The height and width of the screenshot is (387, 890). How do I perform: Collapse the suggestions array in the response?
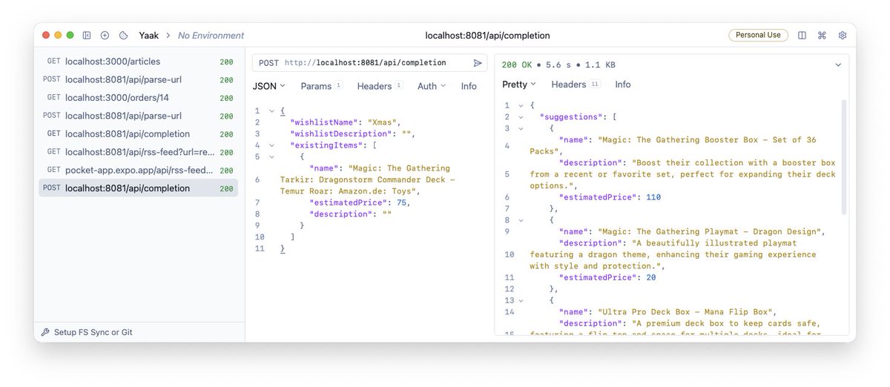coord(521,116)
